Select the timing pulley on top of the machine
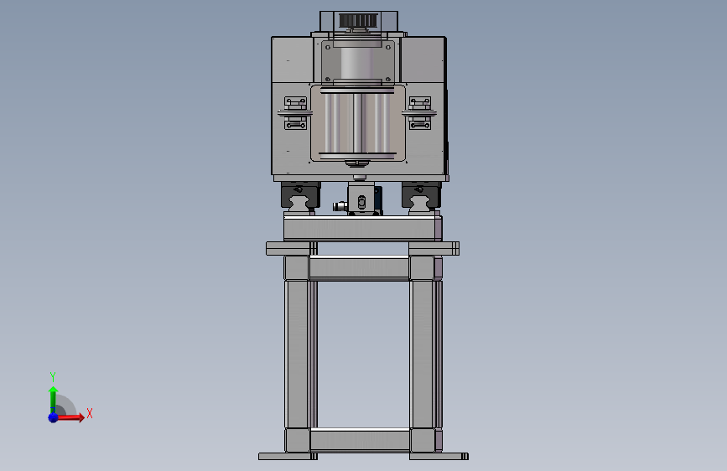This screenshot has width=727, height=471. pyautogui.click(x=358, y=21)
